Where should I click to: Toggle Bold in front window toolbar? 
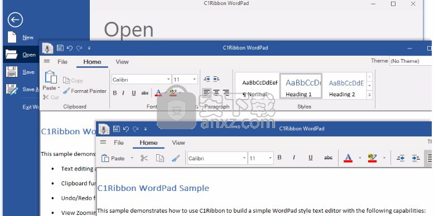coord(279,158)
